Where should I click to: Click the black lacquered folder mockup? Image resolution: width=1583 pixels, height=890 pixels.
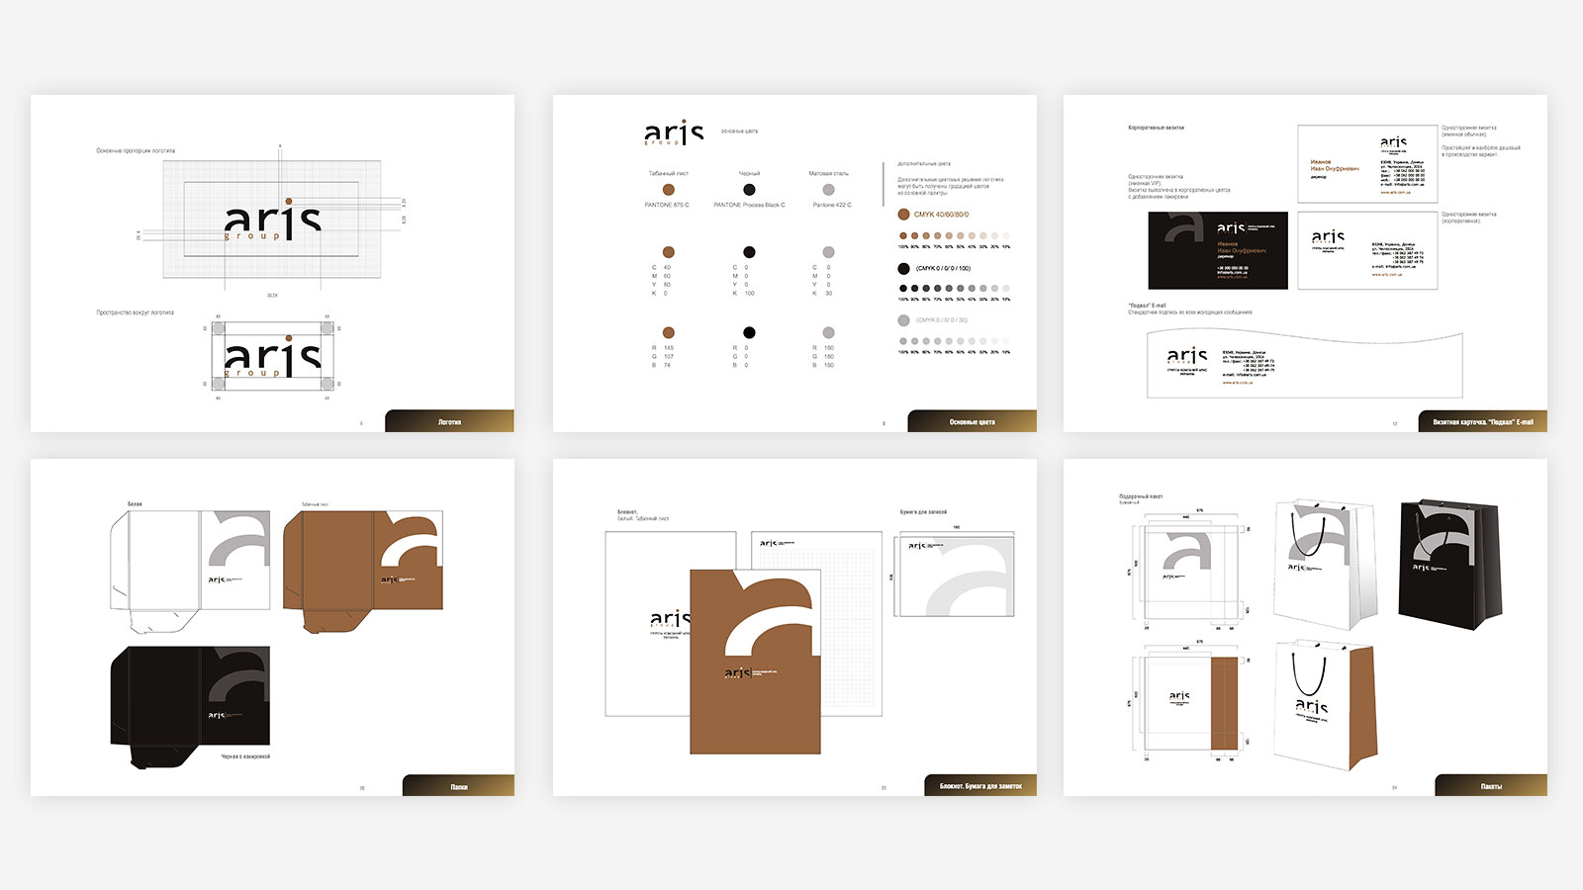point(190,704)
